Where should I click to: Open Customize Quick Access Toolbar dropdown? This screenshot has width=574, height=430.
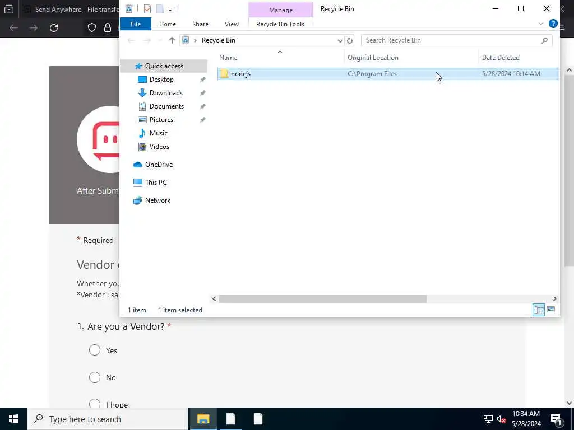coord(170,9)
